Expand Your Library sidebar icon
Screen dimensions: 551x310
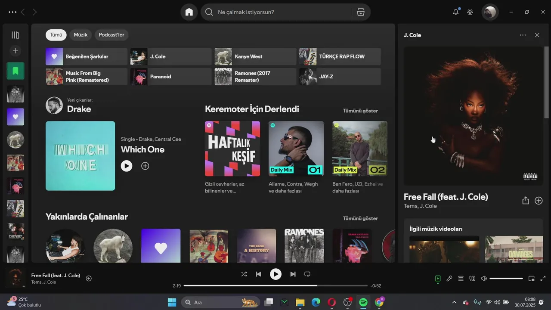[x=15, y=35]
